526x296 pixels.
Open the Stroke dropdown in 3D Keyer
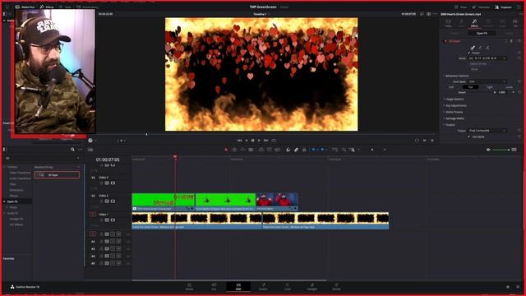(x=487, y=58)
